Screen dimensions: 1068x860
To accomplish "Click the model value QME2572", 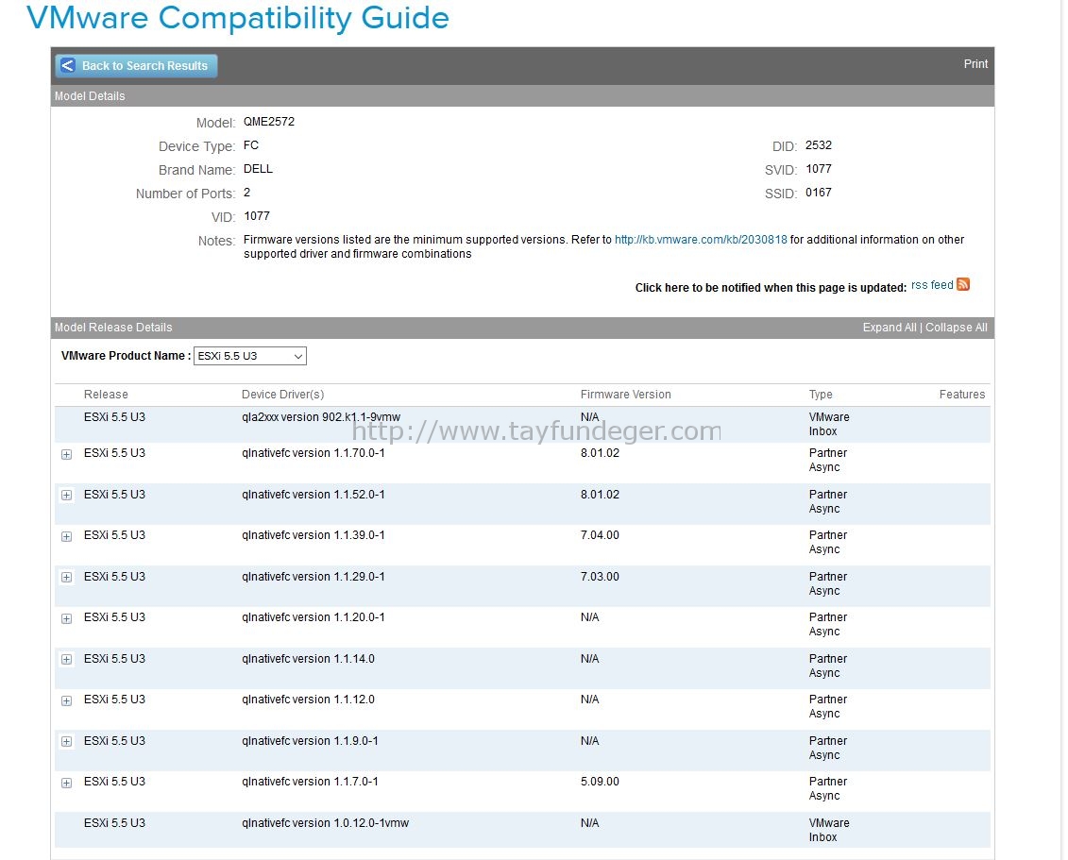I will (x=269, y=122).
